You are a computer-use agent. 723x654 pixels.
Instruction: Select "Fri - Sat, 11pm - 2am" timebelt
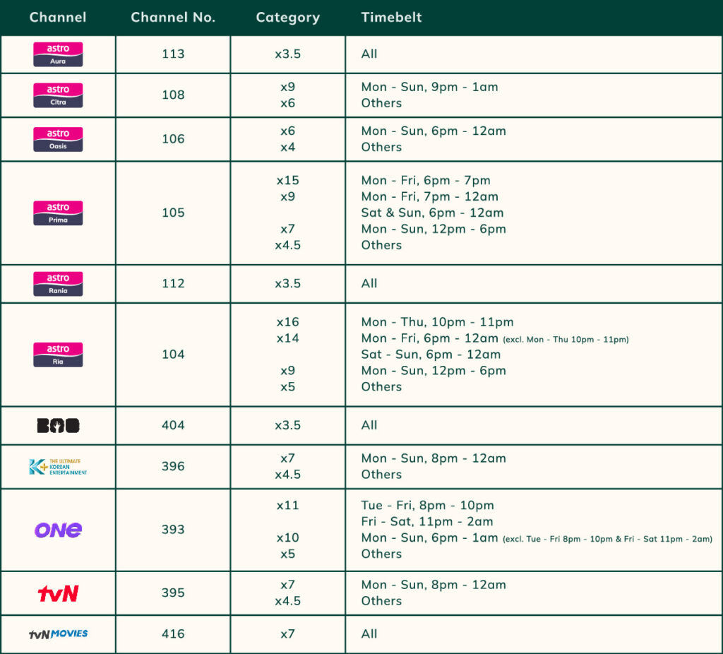pos(427,522)
